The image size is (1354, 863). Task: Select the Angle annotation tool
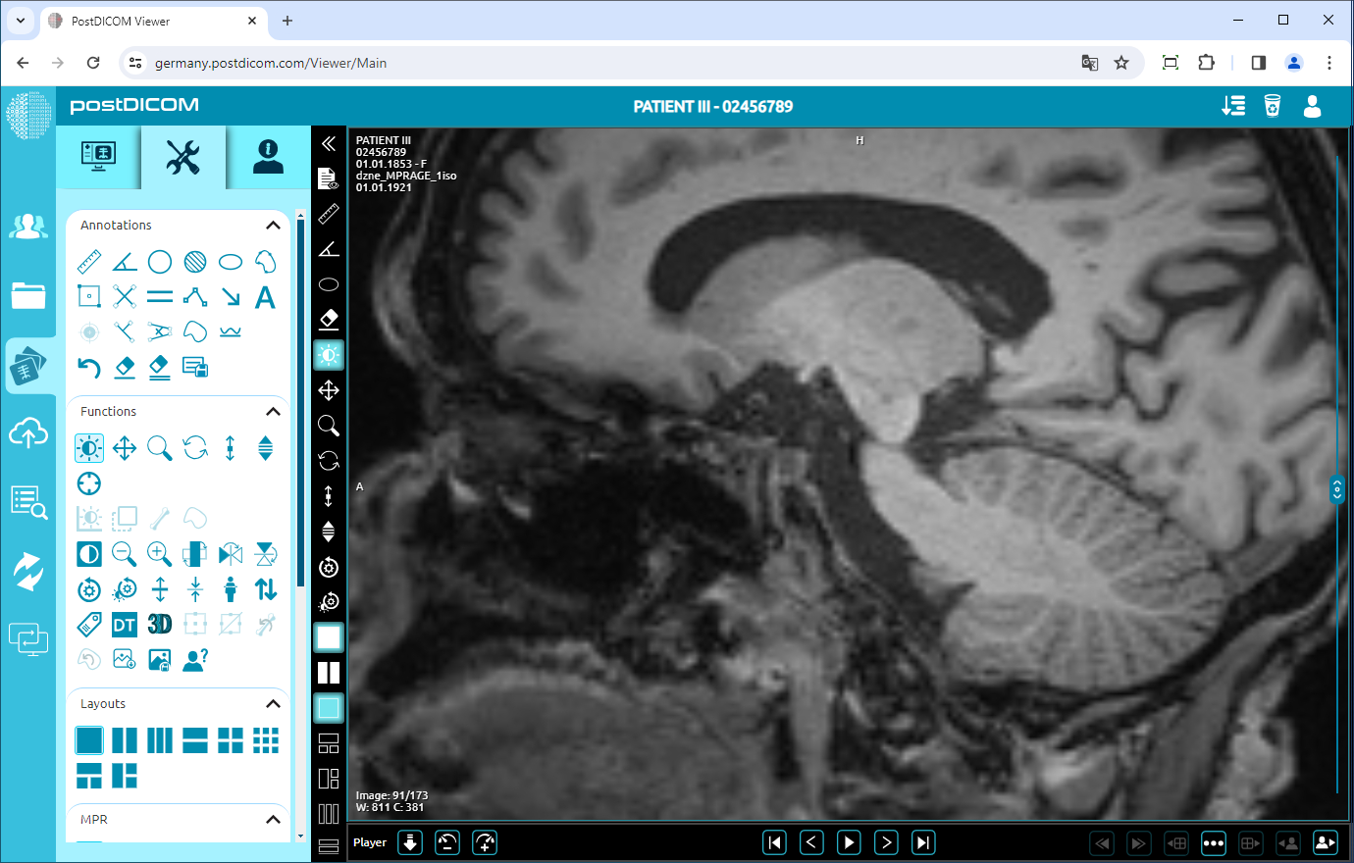[x=124, y=261]
